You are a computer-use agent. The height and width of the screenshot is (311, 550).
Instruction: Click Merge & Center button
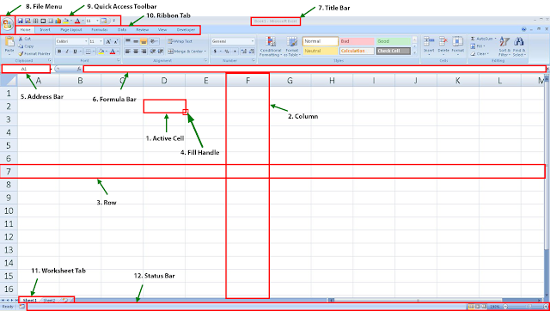[186, 52]
